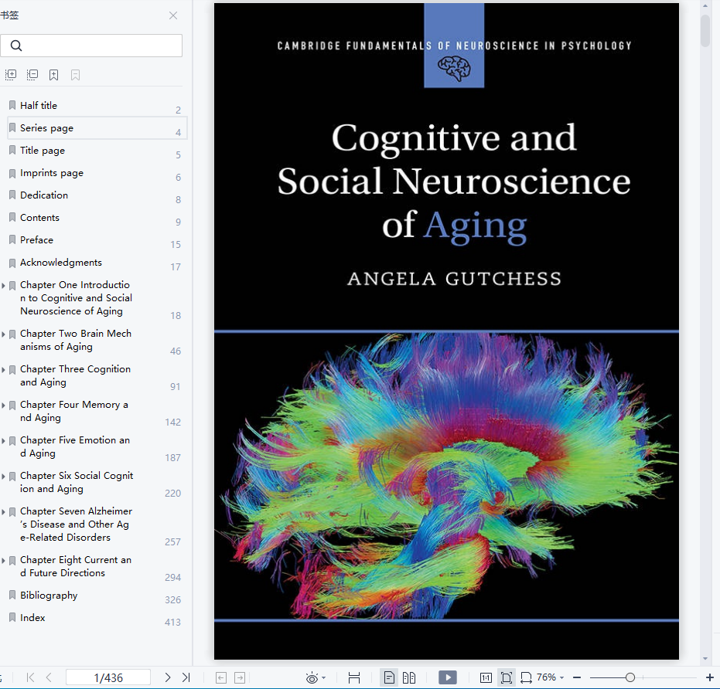Viewport: 720px width, 689px height.
Task: Click the delete bookmark icon
Action: 75,75
